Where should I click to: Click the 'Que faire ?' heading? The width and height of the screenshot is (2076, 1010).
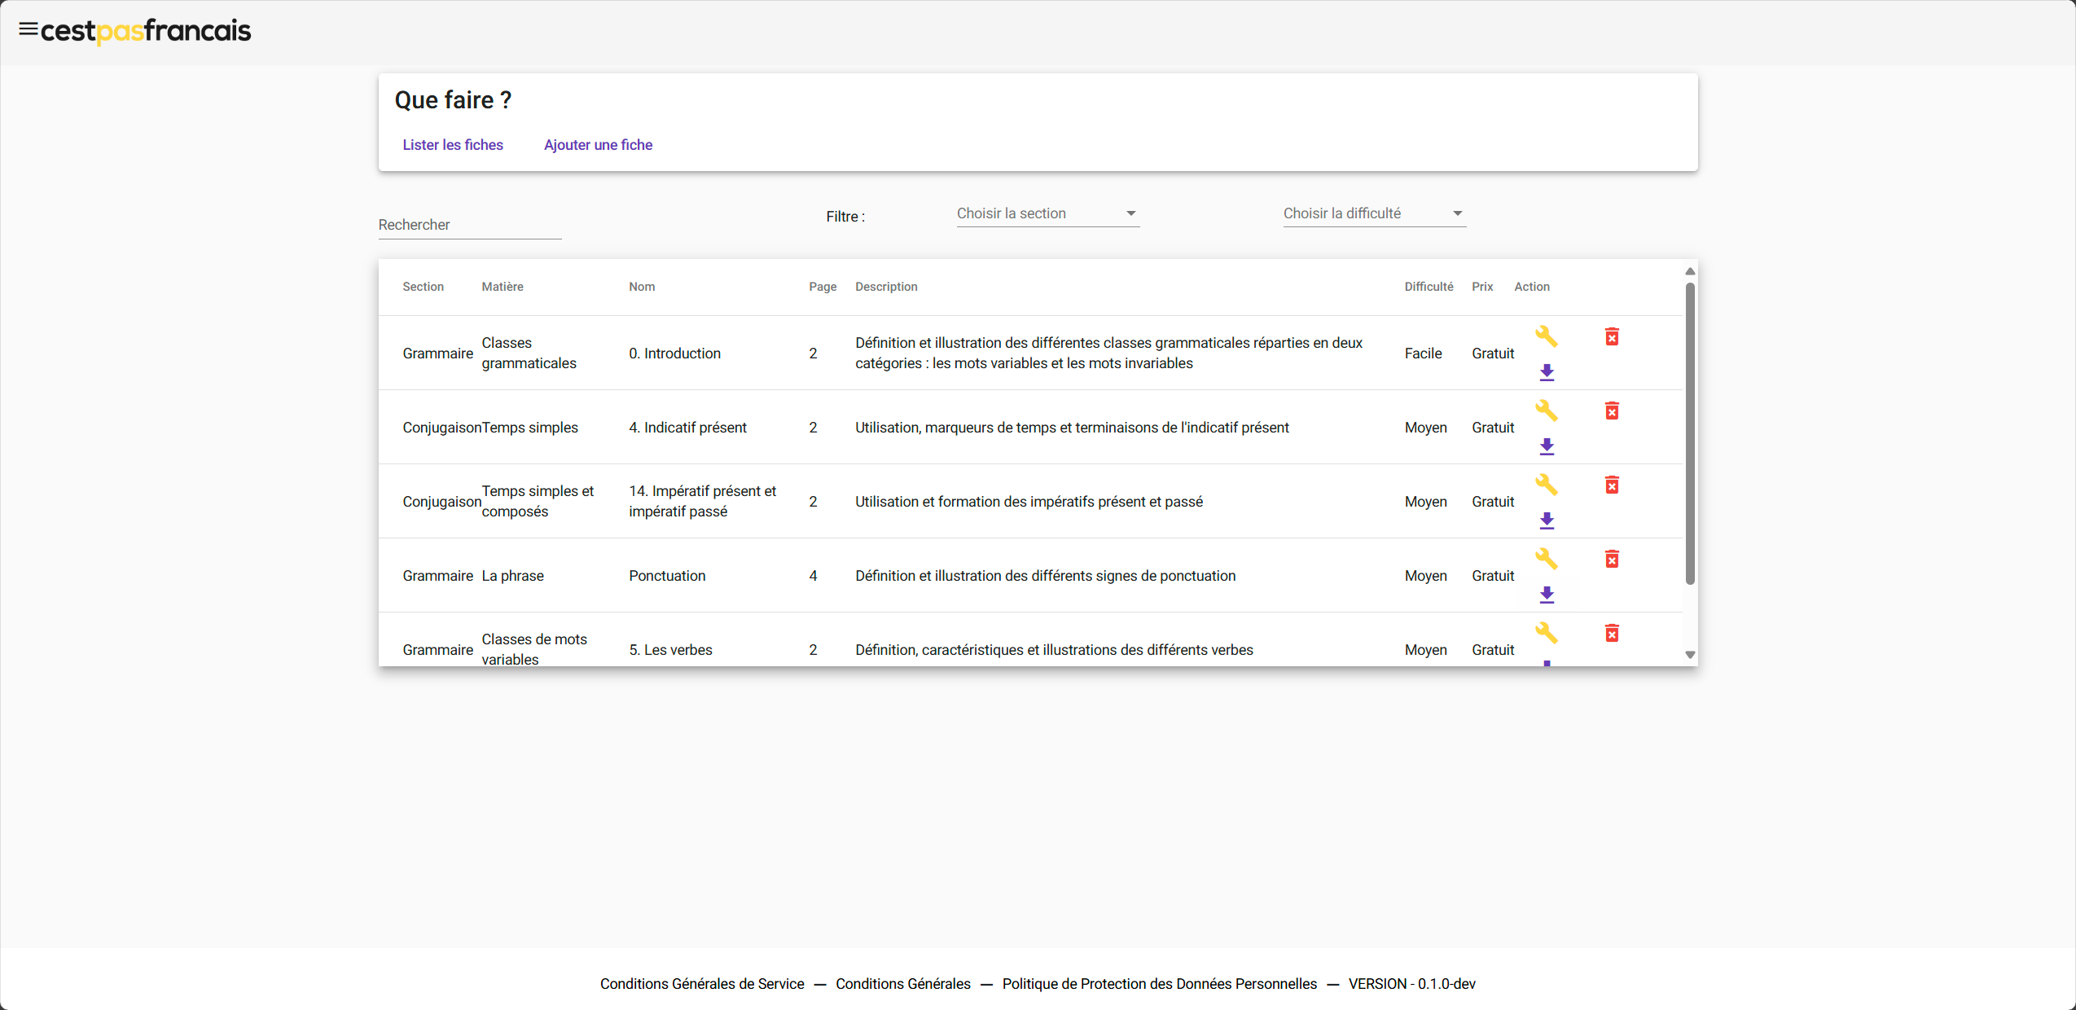[x=453, y=100]
